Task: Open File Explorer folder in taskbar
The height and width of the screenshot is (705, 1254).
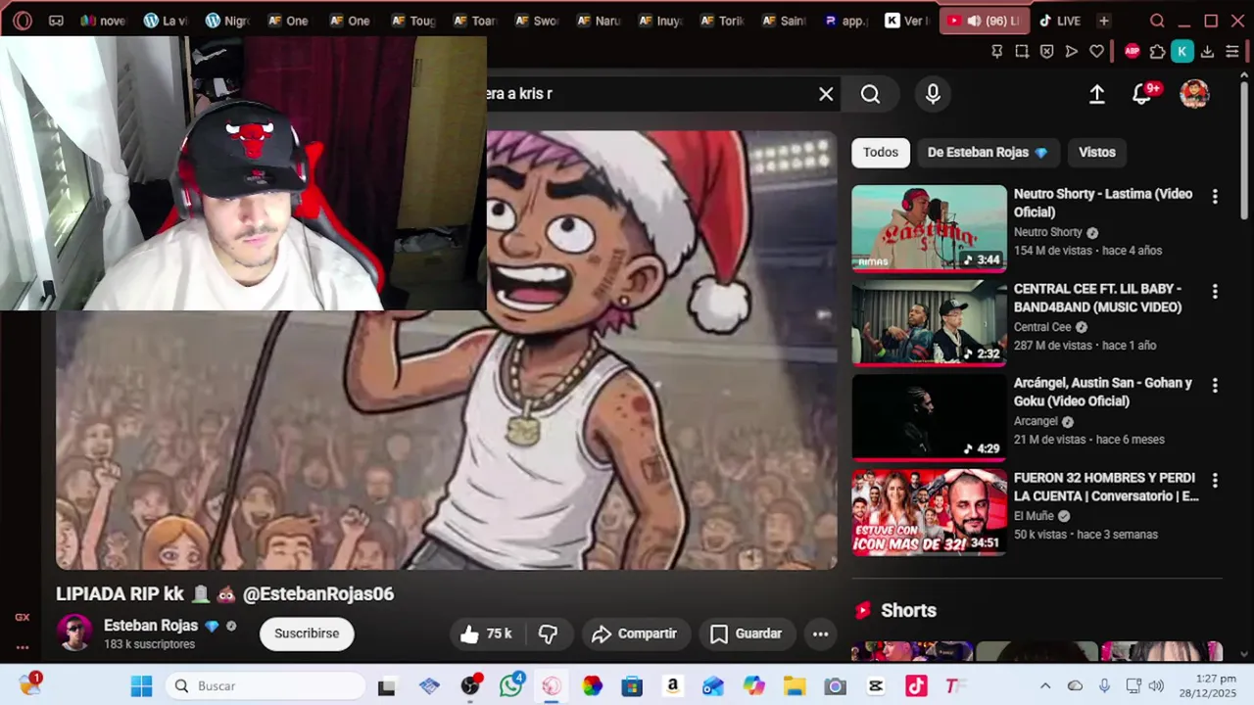Action: point(794,686)
